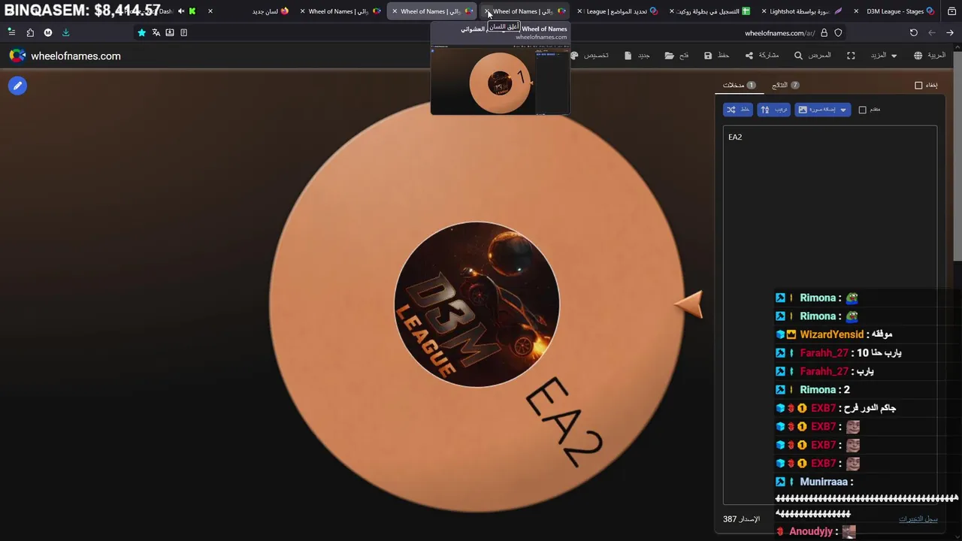Click the reader view icon
The height and width of the screenshot is (541, 962).
[183, 32]
